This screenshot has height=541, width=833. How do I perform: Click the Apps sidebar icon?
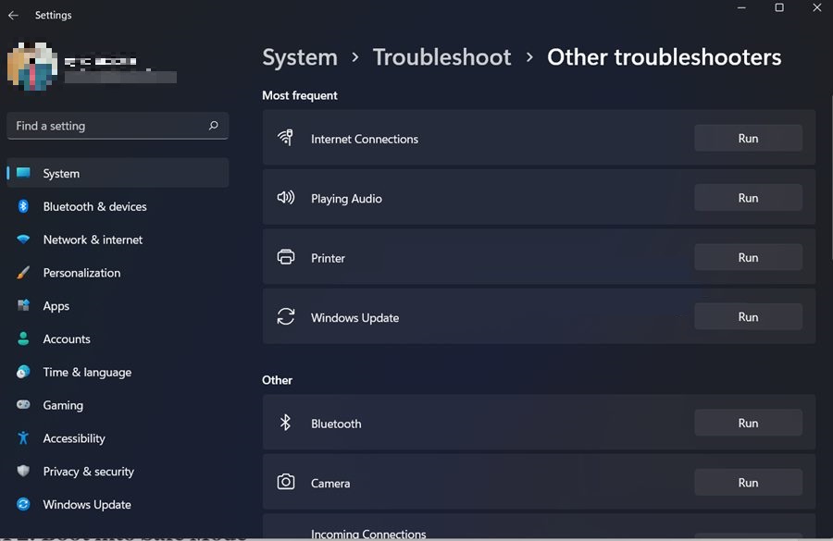[23, 305]
